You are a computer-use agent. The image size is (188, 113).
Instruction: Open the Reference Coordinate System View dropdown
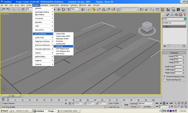coord(79,9)
